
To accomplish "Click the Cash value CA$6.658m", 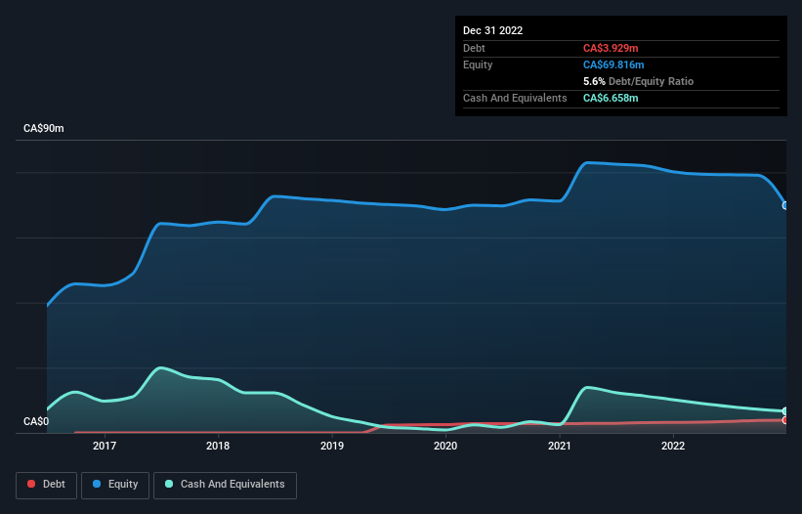I will click(x=611, y=98).
